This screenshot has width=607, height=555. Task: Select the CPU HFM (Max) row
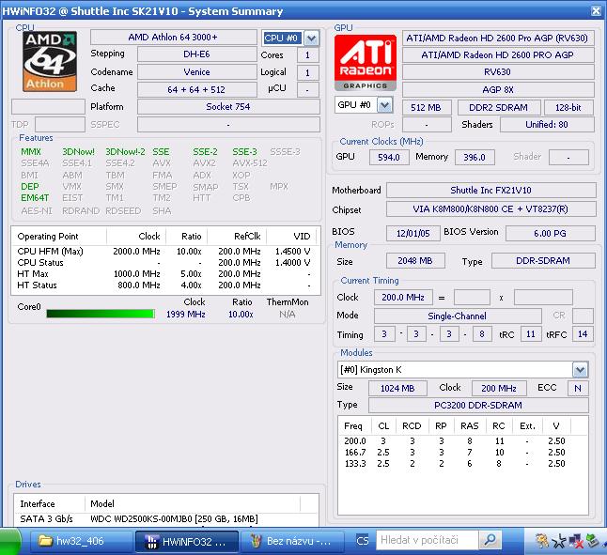click(165, 252)
